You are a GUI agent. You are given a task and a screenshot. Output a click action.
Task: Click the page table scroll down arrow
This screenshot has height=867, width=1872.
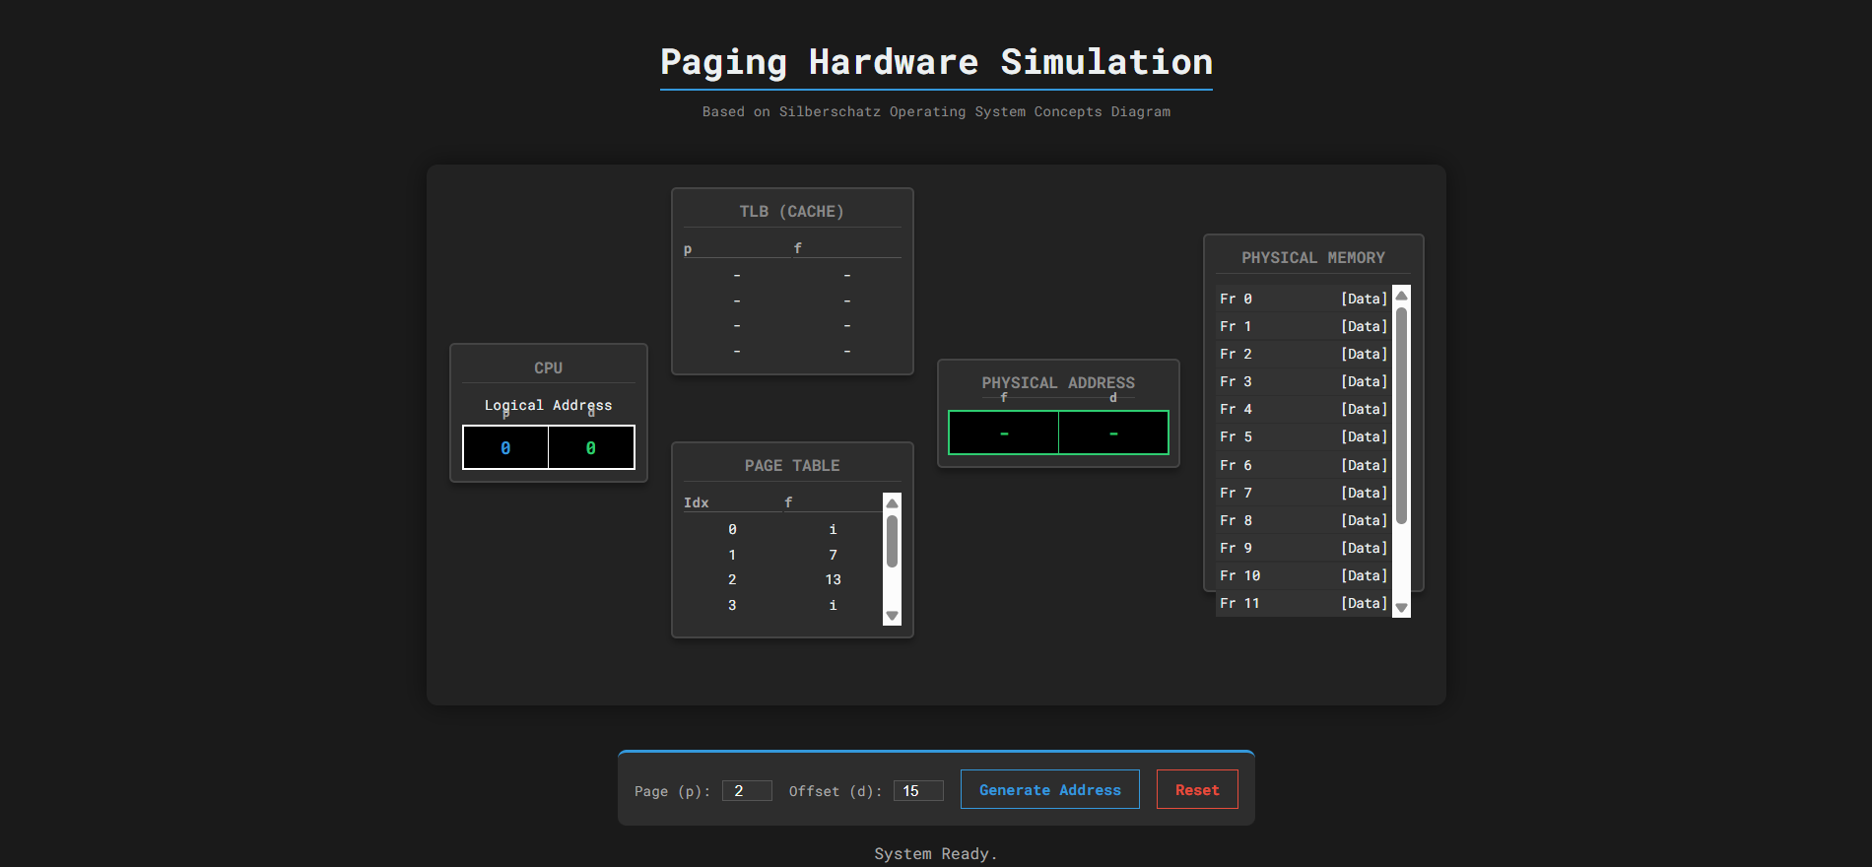pyautogui.click(x=892, y=616)
